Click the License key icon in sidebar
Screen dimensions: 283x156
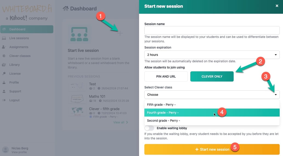[x=4, y=74]
